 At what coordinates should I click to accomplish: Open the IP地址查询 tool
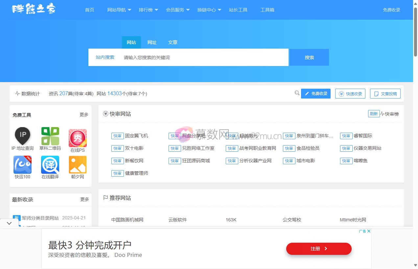point(22,138)
